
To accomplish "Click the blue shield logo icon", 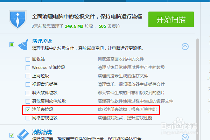I will coord(18,20).
